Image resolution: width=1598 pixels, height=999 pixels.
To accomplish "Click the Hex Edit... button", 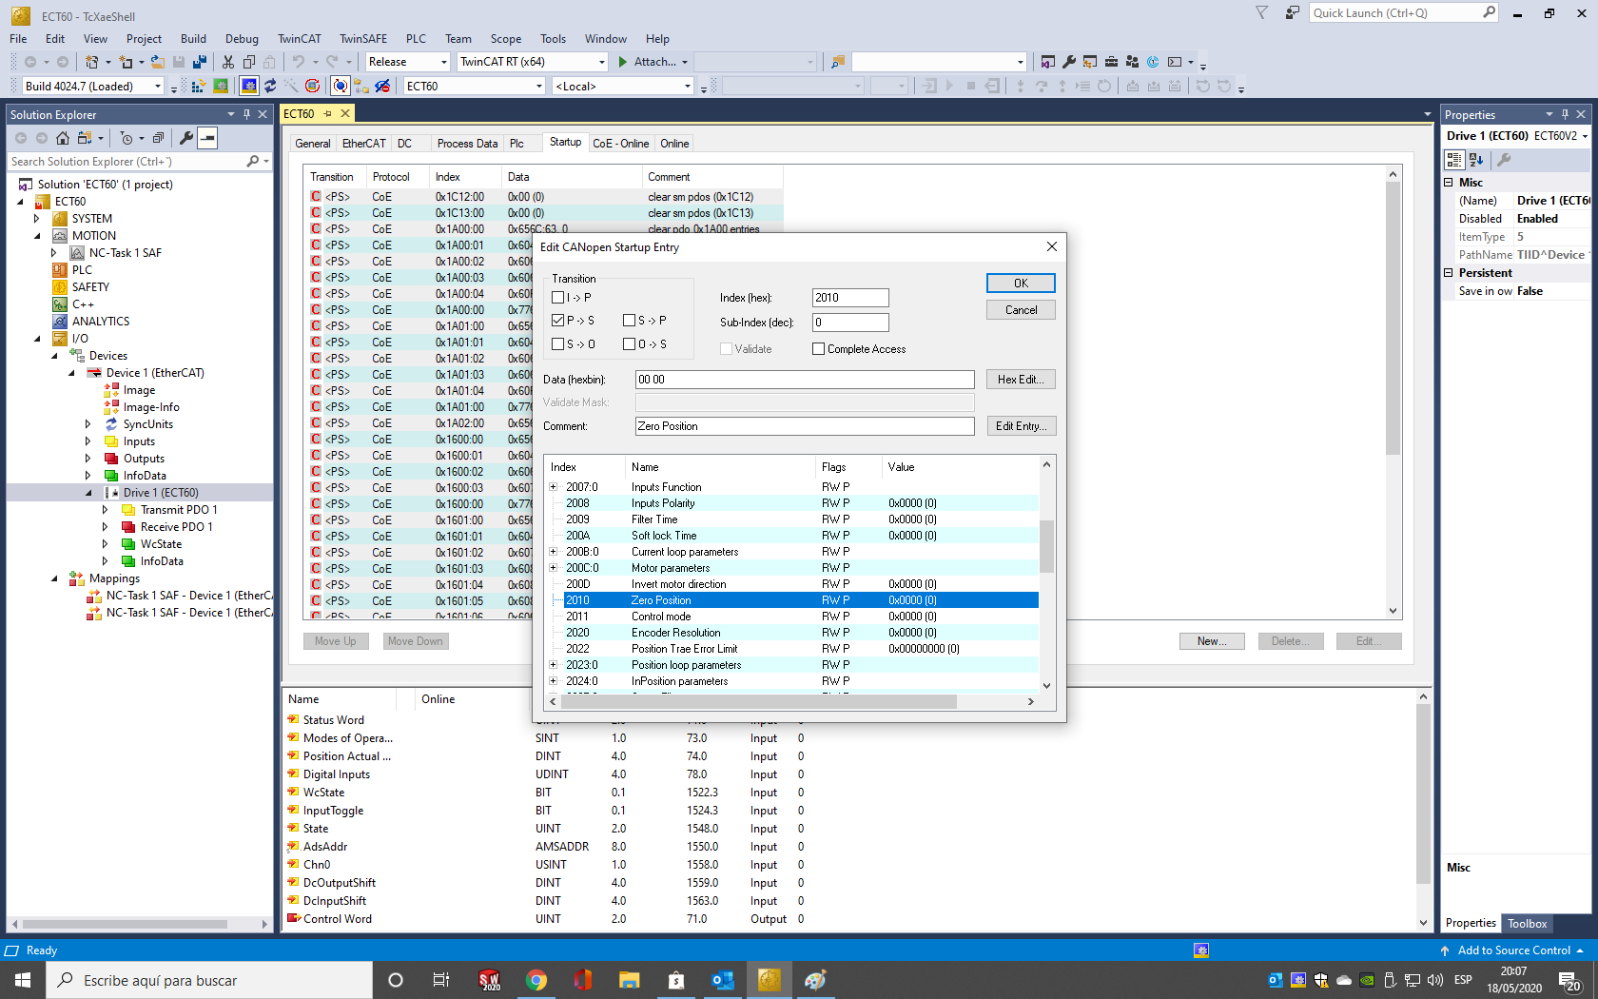I will 1021,380.
